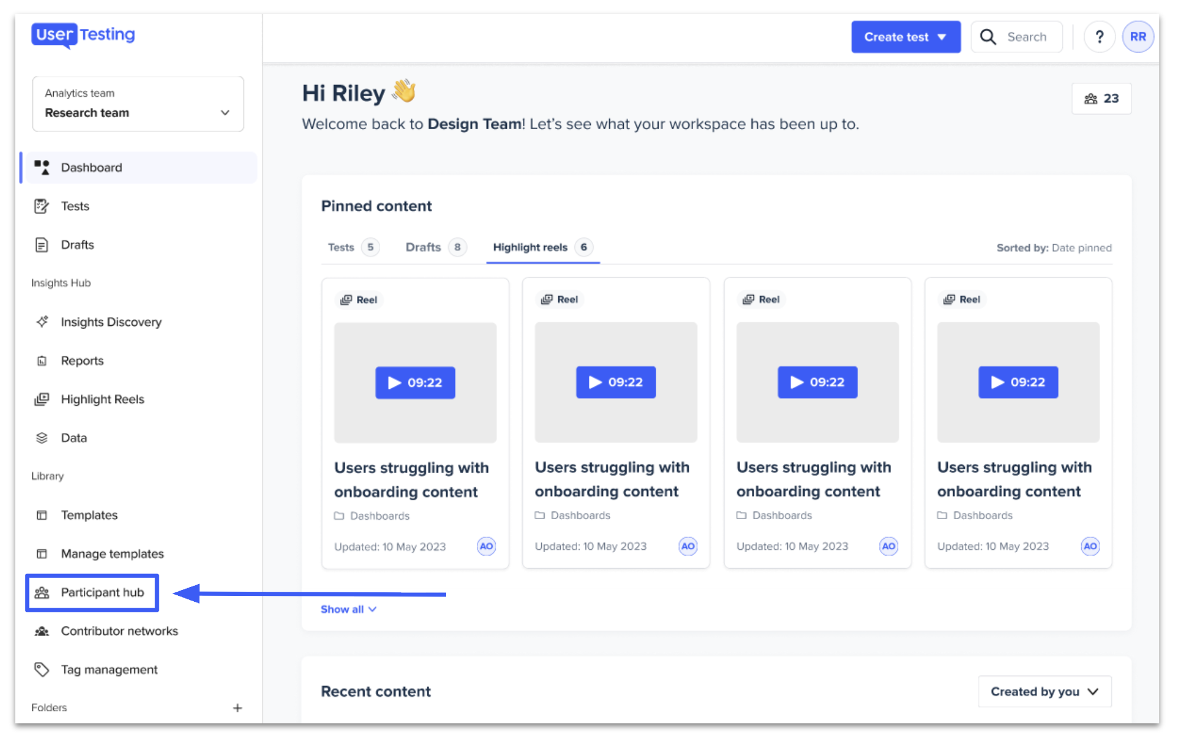Viewport: 1178px width, 741px height.
Task: Open the Dashboard sidebar item
Action: 140,168
